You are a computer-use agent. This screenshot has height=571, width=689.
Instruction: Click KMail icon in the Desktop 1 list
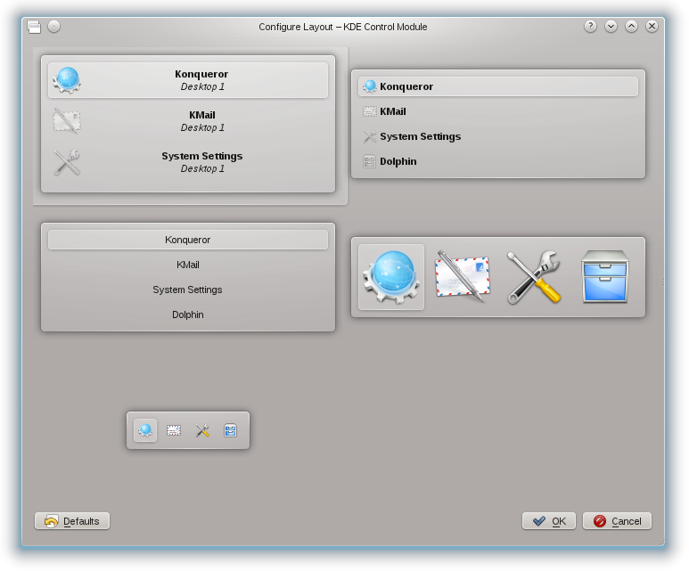click(x=67, y=121)
